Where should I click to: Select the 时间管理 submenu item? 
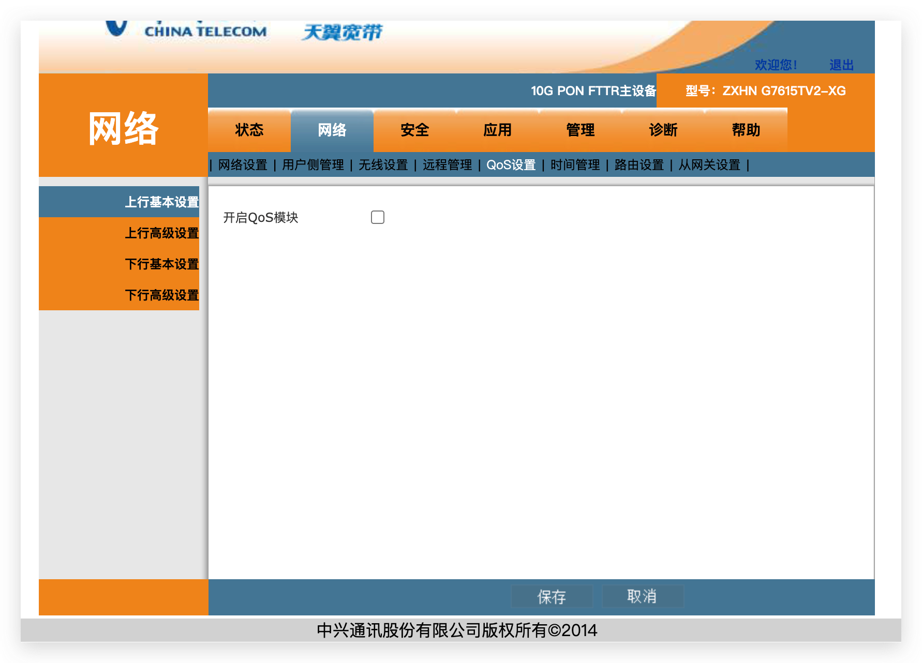[574, 165]
